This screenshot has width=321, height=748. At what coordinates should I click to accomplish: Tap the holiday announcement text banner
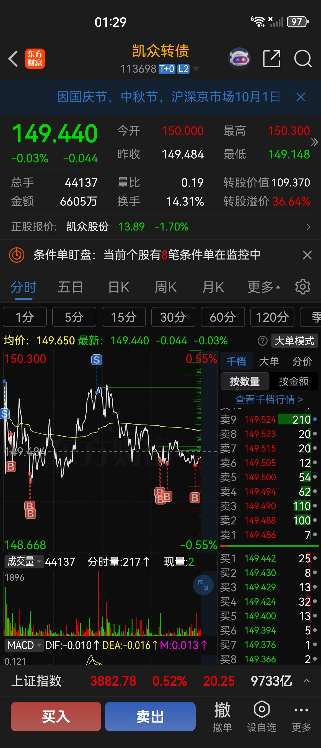click(x=169, y=97)
